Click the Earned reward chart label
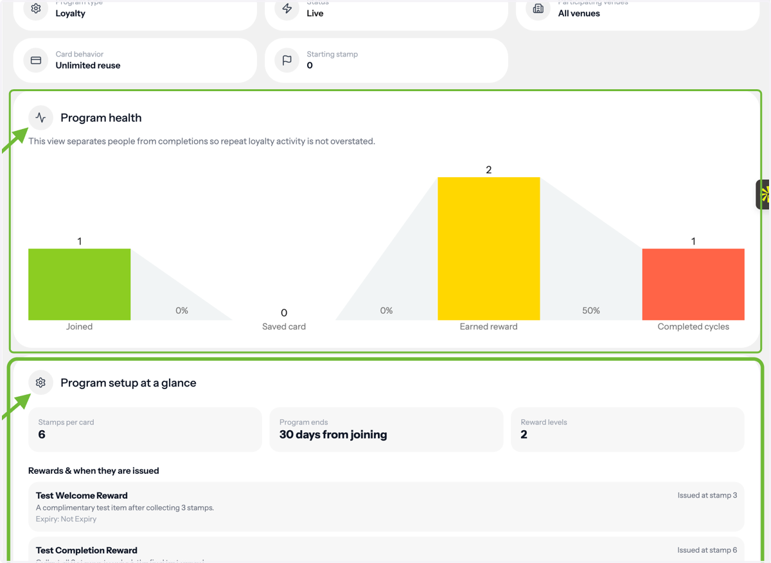This screenshot has width=771, height=563. tap(489, 327)
